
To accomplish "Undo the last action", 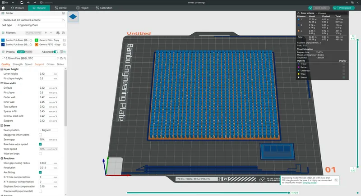I will click(28, 3).
